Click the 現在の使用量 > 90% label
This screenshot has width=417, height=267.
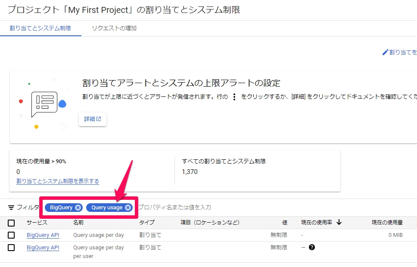click(x=41, y=161)
